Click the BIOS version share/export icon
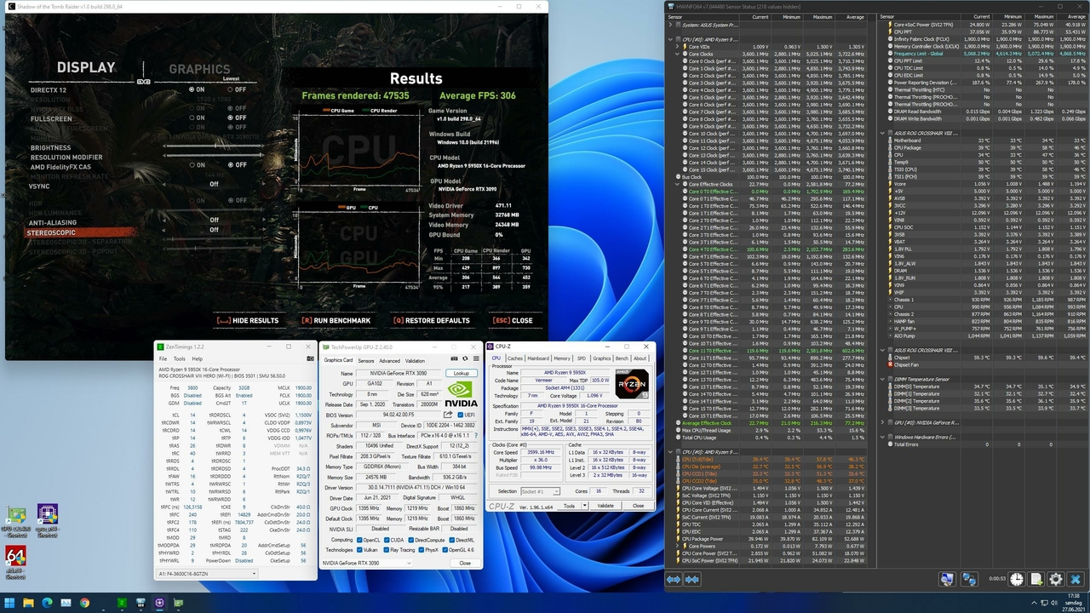Image resolution: width=1090 pixels, height=613 pixels. pos(448,415)
